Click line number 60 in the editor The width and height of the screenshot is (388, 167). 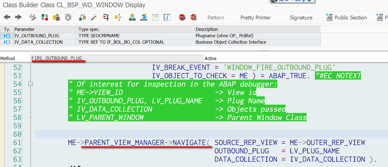(x=17, y=134)
